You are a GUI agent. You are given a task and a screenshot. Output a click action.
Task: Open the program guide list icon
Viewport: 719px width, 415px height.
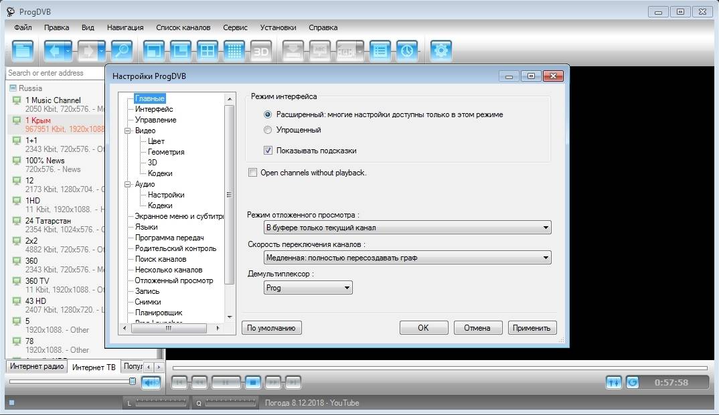380,51
